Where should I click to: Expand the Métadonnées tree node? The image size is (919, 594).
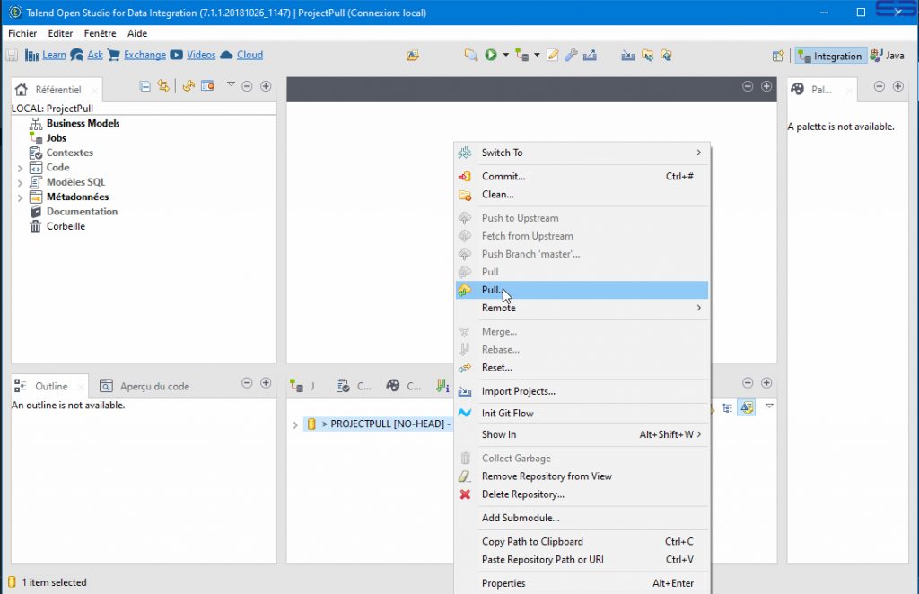[20, 197]
